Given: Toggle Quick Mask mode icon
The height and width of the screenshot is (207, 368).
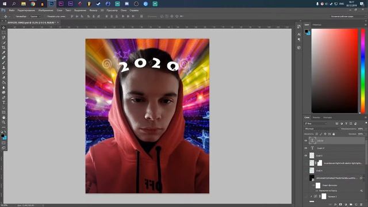Looking at the screenshot, I should point(3,143).
